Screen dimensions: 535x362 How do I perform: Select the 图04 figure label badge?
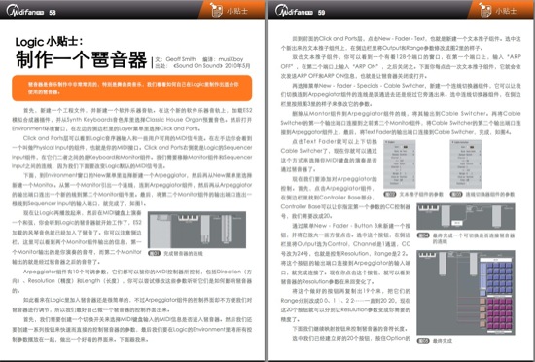pos(423,235)
